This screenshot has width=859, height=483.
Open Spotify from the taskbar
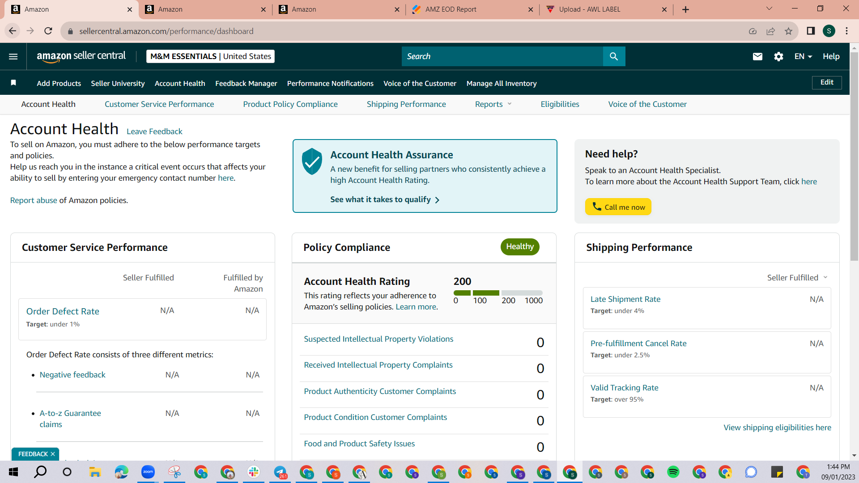[673, 472]
